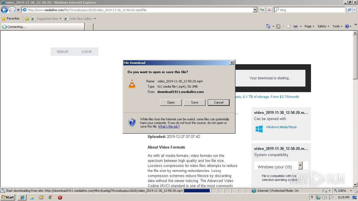Image resolution: width=358 pixels, height=201 pixels.
Task: Open Windows Media Player taskbar icon
Action: [41, 197]
